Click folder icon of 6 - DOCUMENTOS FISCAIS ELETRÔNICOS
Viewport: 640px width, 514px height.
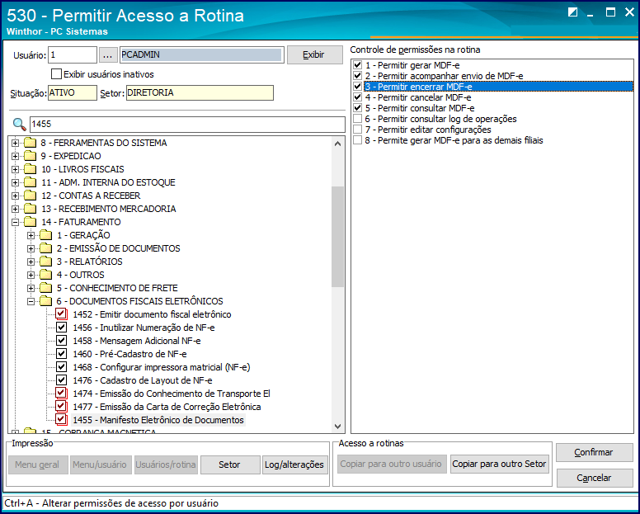(45, 301)
